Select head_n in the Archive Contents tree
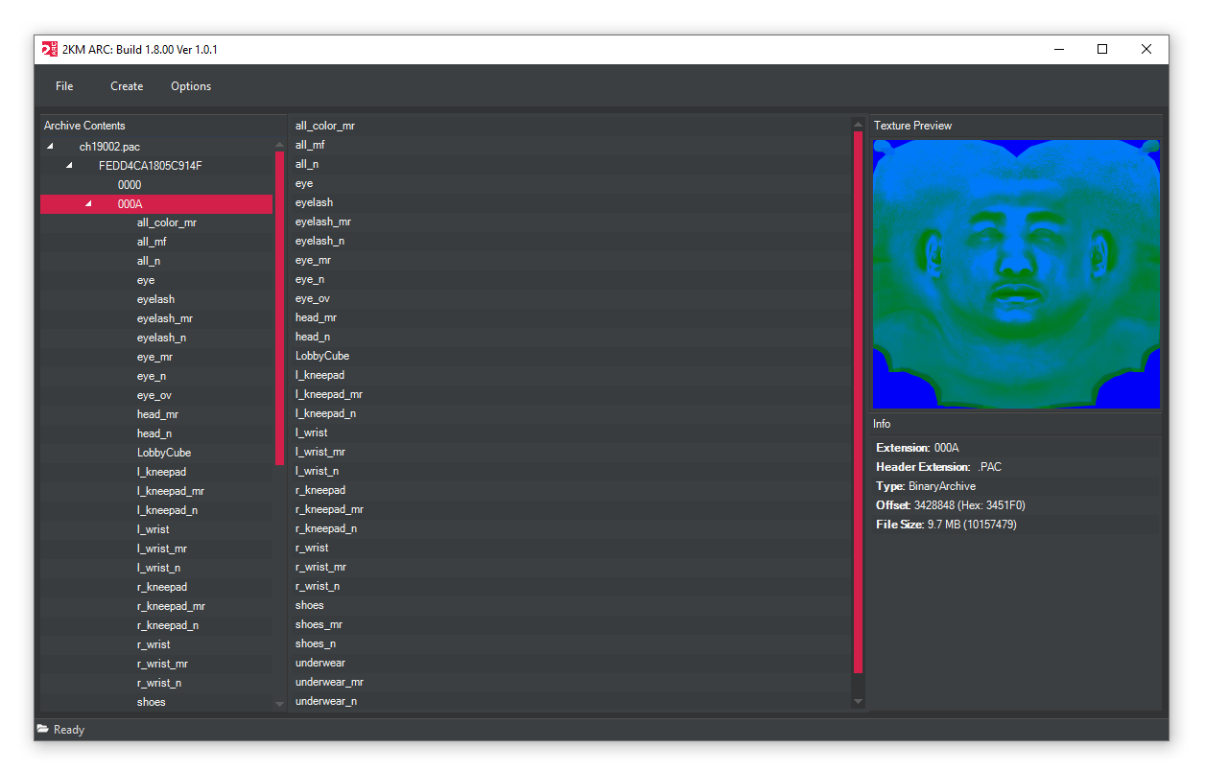1205x771 pixels. click(x=154, y=432)
